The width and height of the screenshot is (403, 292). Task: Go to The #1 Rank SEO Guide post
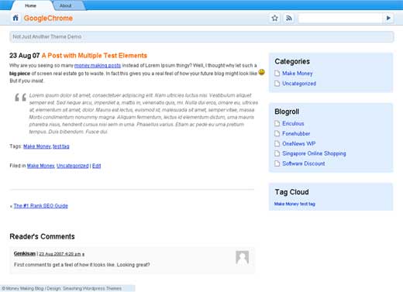[x=41, y=206]
